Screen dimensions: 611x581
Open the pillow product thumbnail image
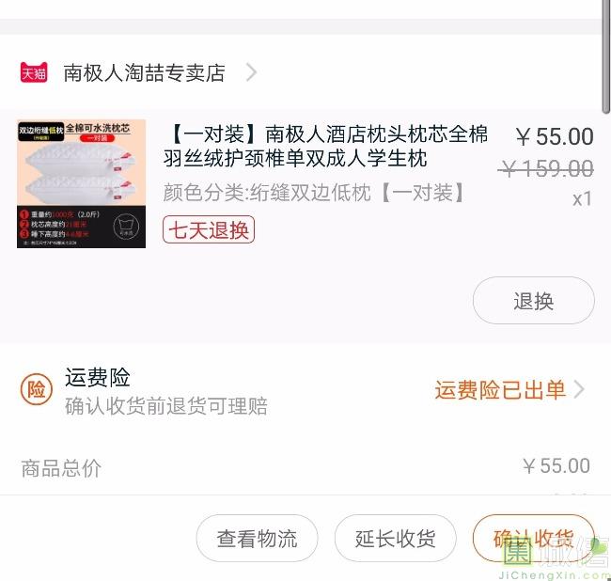coord(81,183)
